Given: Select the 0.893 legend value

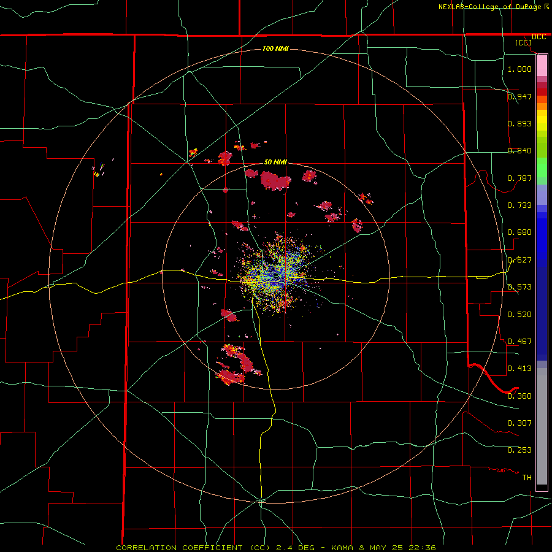Looking at the screenshot, I should (519, 123).
